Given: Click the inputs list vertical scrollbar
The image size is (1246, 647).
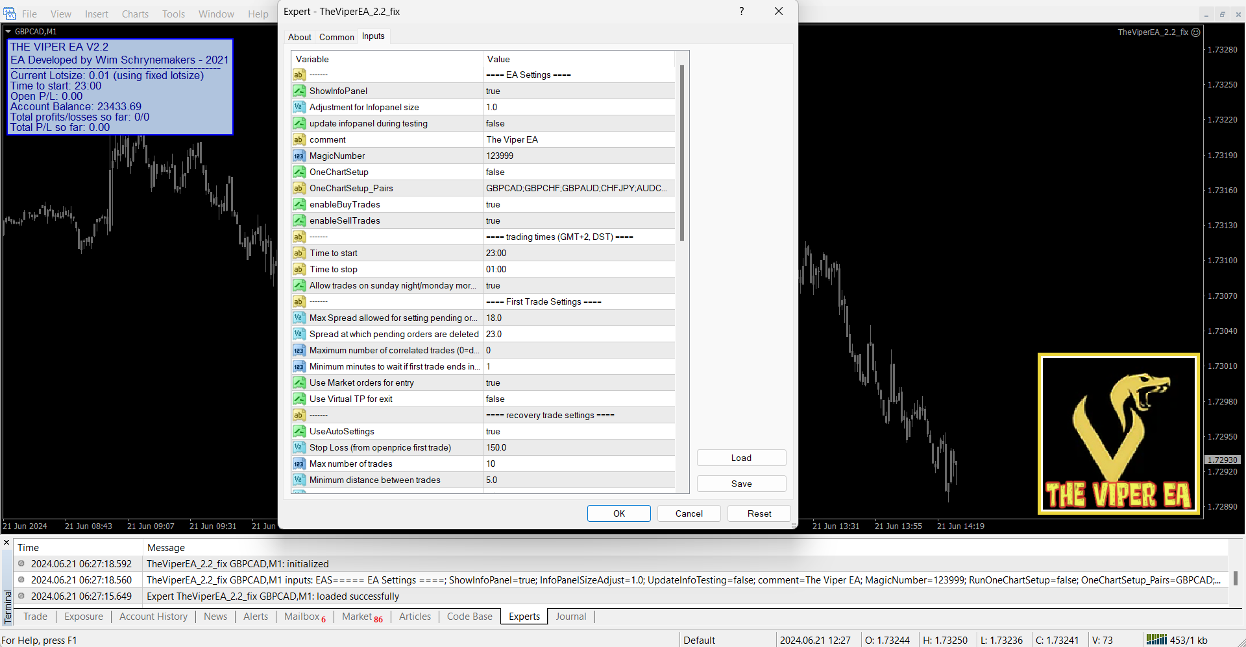Looking at the screenshot, I should (x=681, y=152).
